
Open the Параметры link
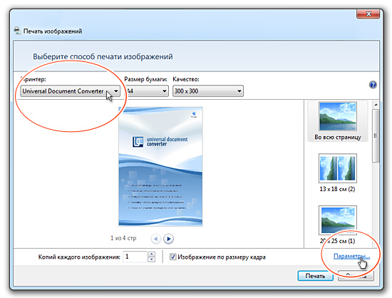click(x=351, y=256)
